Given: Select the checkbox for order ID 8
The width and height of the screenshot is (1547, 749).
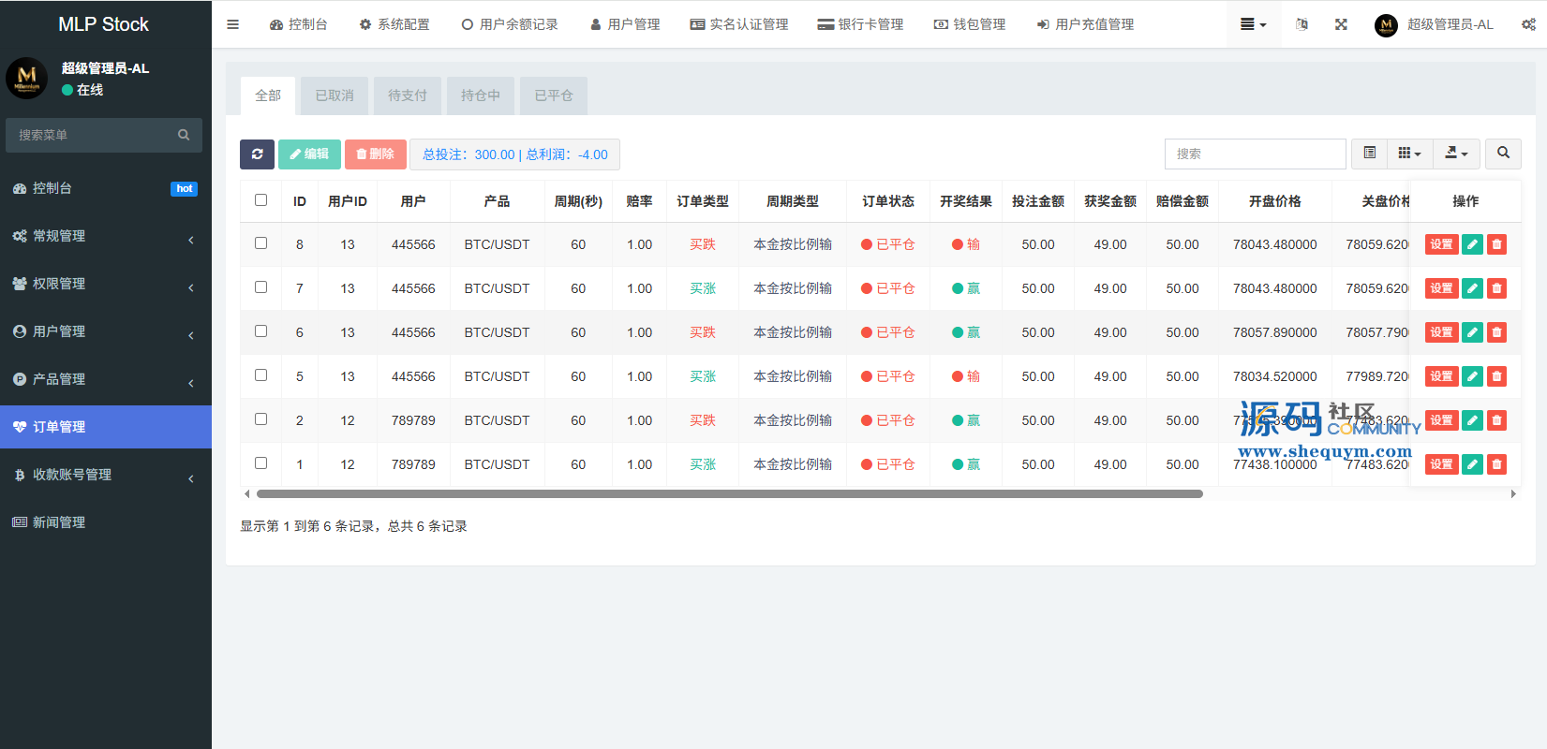Looking at the screenshot, I should [x=260, y=243].
